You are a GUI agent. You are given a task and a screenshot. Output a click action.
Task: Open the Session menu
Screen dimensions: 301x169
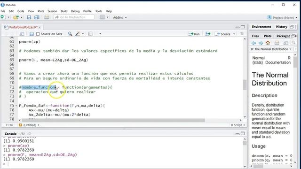click(x=52, y=11)
